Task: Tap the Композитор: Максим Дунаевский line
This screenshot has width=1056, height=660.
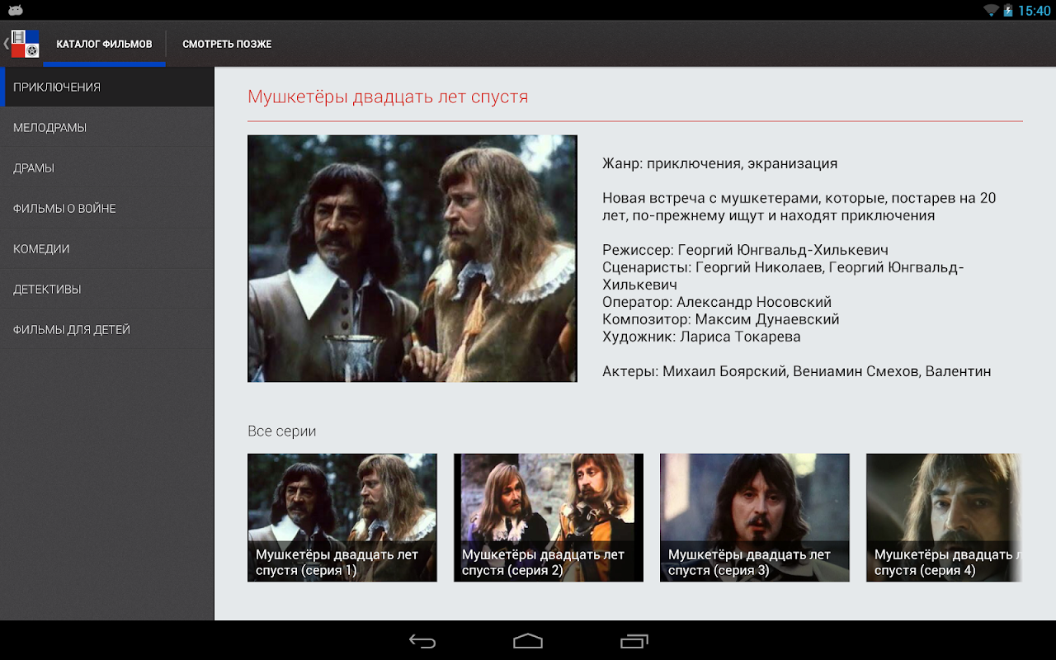Action: (721, 319)
